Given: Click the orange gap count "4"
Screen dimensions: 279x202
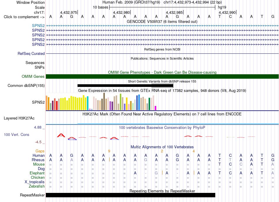Looking at the screenshot, I should (x=194, y=151).
